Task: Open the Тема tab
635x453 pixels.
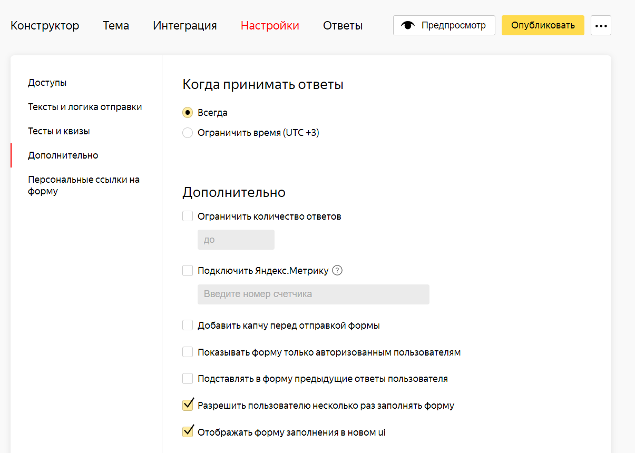Action: pos(116,26)
